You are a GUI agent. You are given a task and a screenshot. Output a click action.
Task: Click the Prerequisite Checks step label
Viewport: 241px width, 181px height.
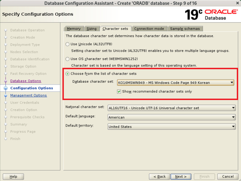pyautogui.click(x=27, y=117)
